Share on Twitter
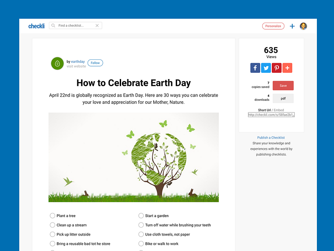 266,68
